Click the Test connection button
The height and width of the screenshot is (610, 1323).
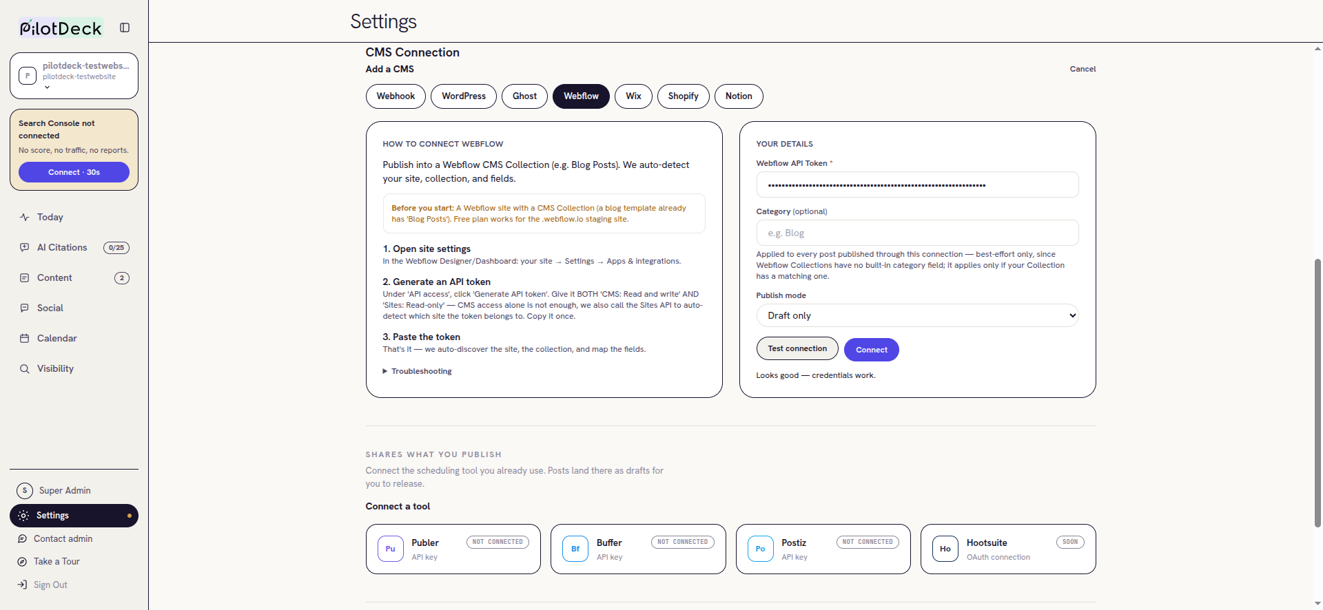[x=797, y=348]
